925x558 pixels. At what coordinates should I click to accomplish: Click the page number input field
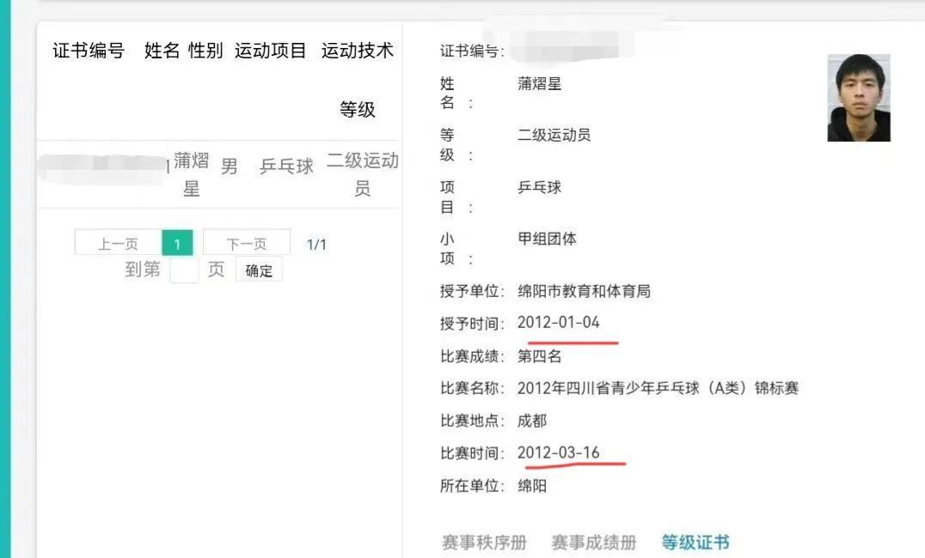184,270
